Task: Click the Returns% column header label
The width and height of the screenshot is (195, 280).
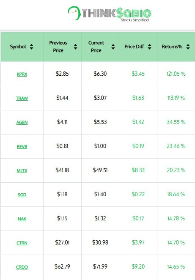Action: pyautogui.click(x=172, y=47)
